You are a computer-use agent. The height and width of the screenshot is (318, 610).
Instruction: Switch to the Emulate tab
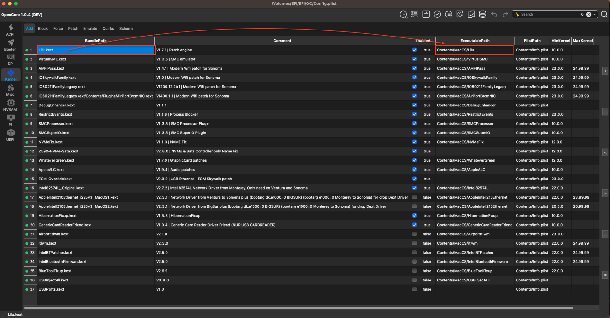90,28
